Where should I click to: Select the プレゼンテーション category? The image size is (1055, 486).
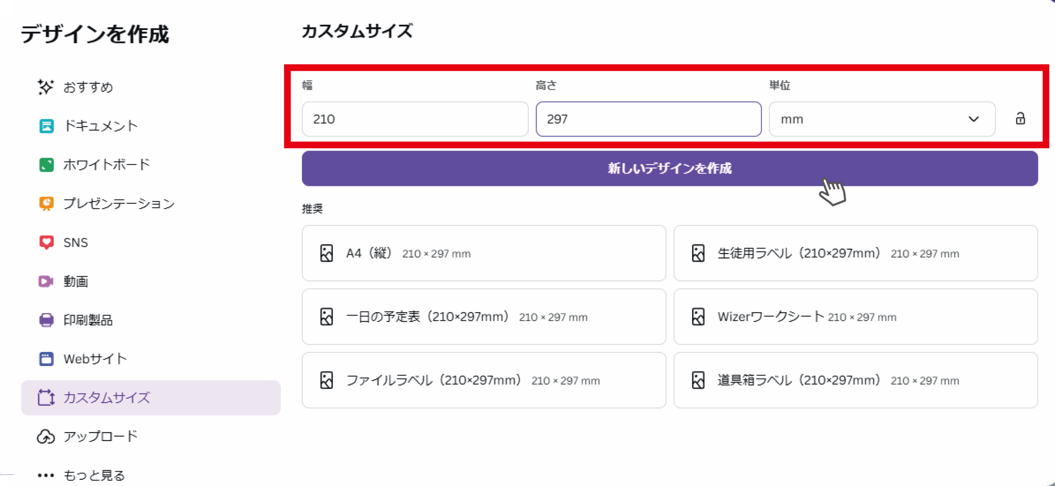pos(151,203)
